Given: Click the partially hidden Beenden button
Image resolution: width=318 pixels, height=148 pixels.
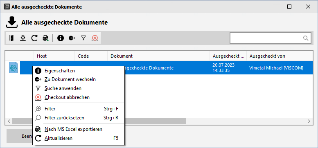Looking at the screenshot, I should pyautogui.click(x=20, y=136).
